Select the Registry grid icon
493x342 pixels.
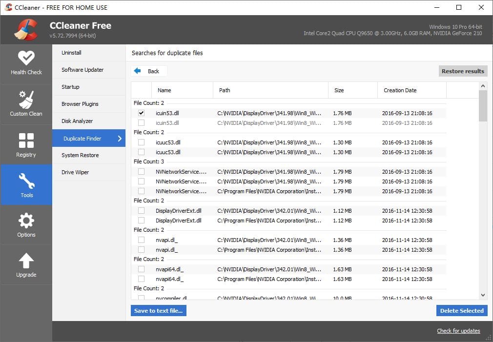[x=26, y=140]
